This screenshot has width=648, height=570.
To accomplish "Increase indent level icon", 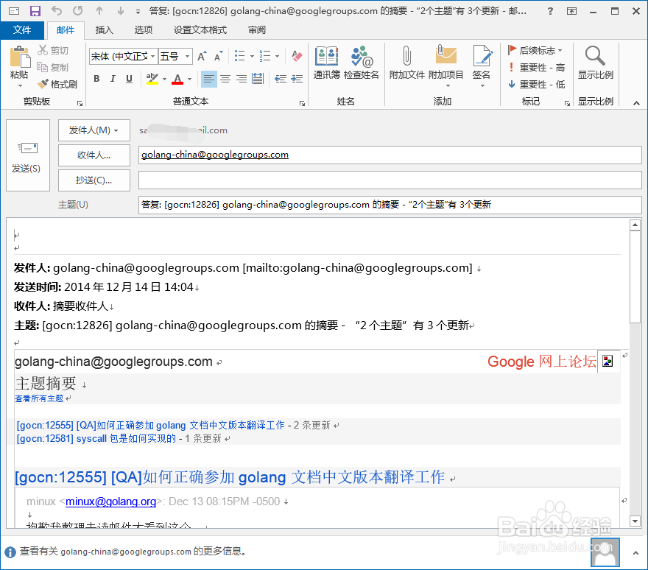I will click(297, 79).
